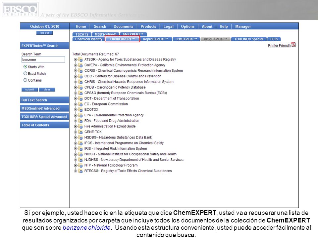318x238 pixels.
Task: Open the Printer Friendly link
Action: point(280,46)
